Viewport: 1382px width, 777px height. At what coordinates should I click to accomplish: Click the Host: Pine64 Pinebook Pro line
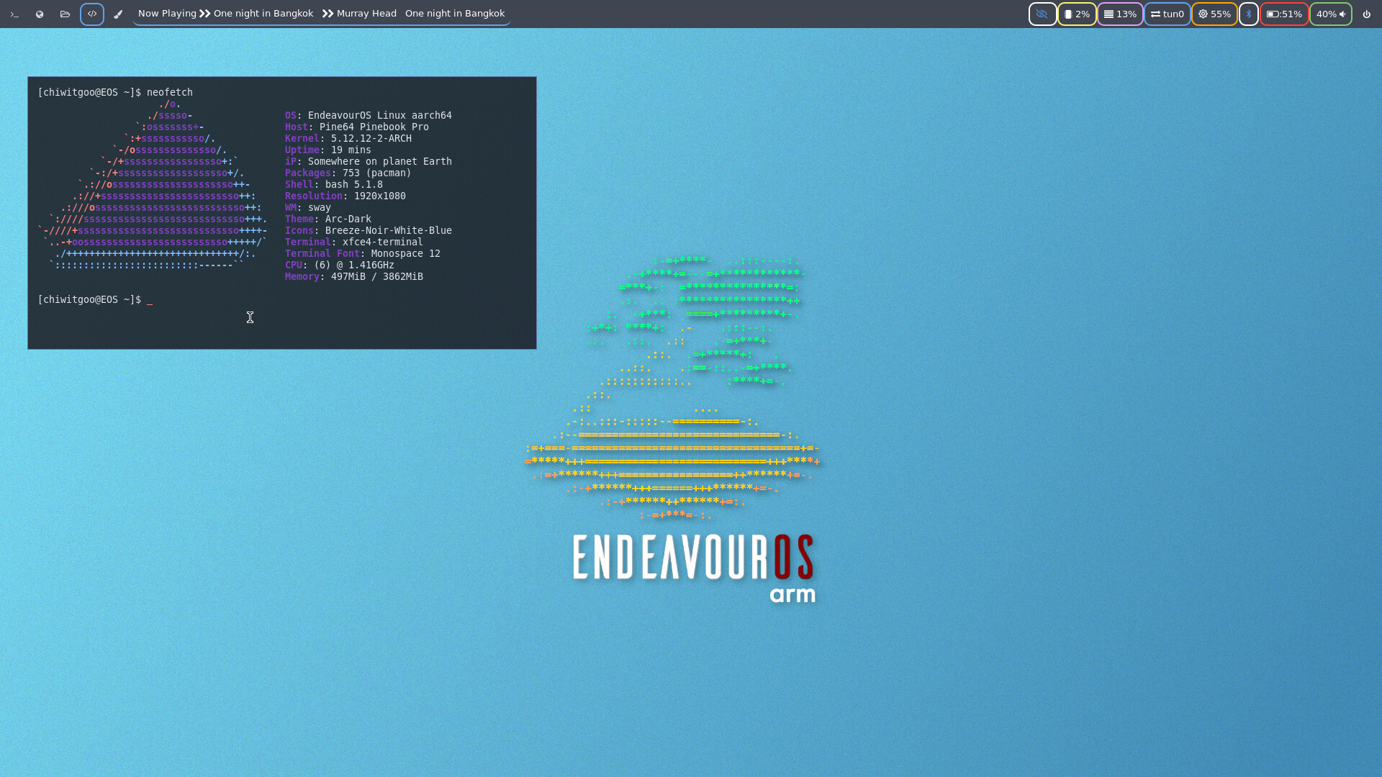tap(357, 127)
